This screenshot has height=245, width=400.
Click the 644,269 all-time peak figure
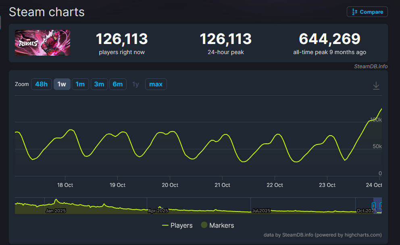coord(329,39)
